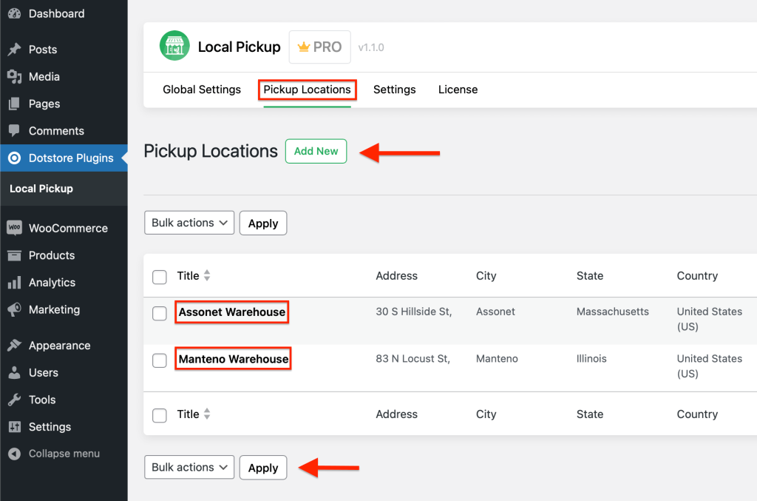Viewport: 757px width, 501px height.
Task: Click the Add New button
Action: click(316, 151)
